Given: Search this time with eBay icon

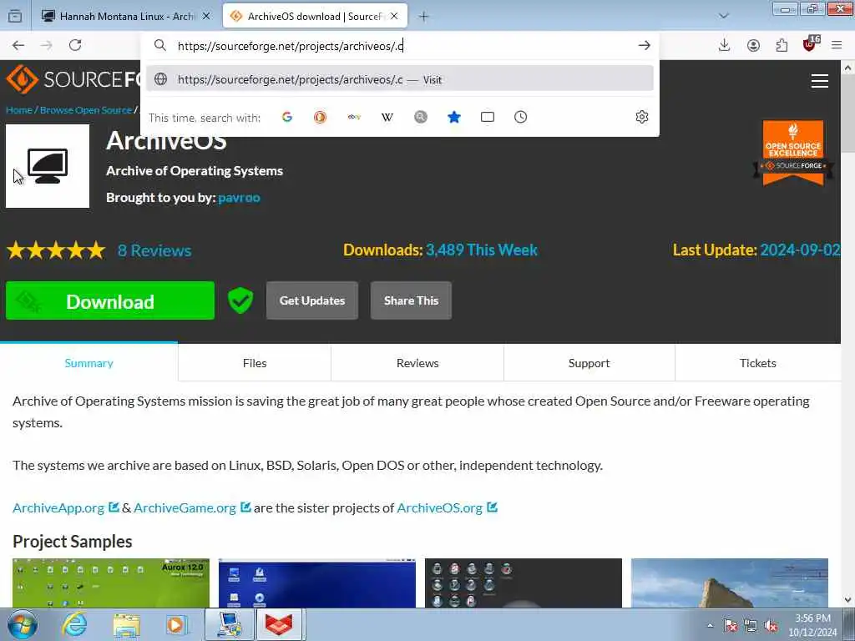Looking at the screenshot, I should 354,117.
